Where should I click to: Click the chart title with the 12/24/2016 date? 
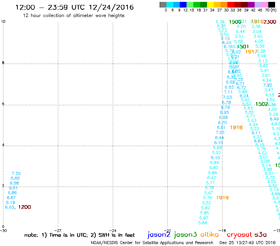pos(75,7)
